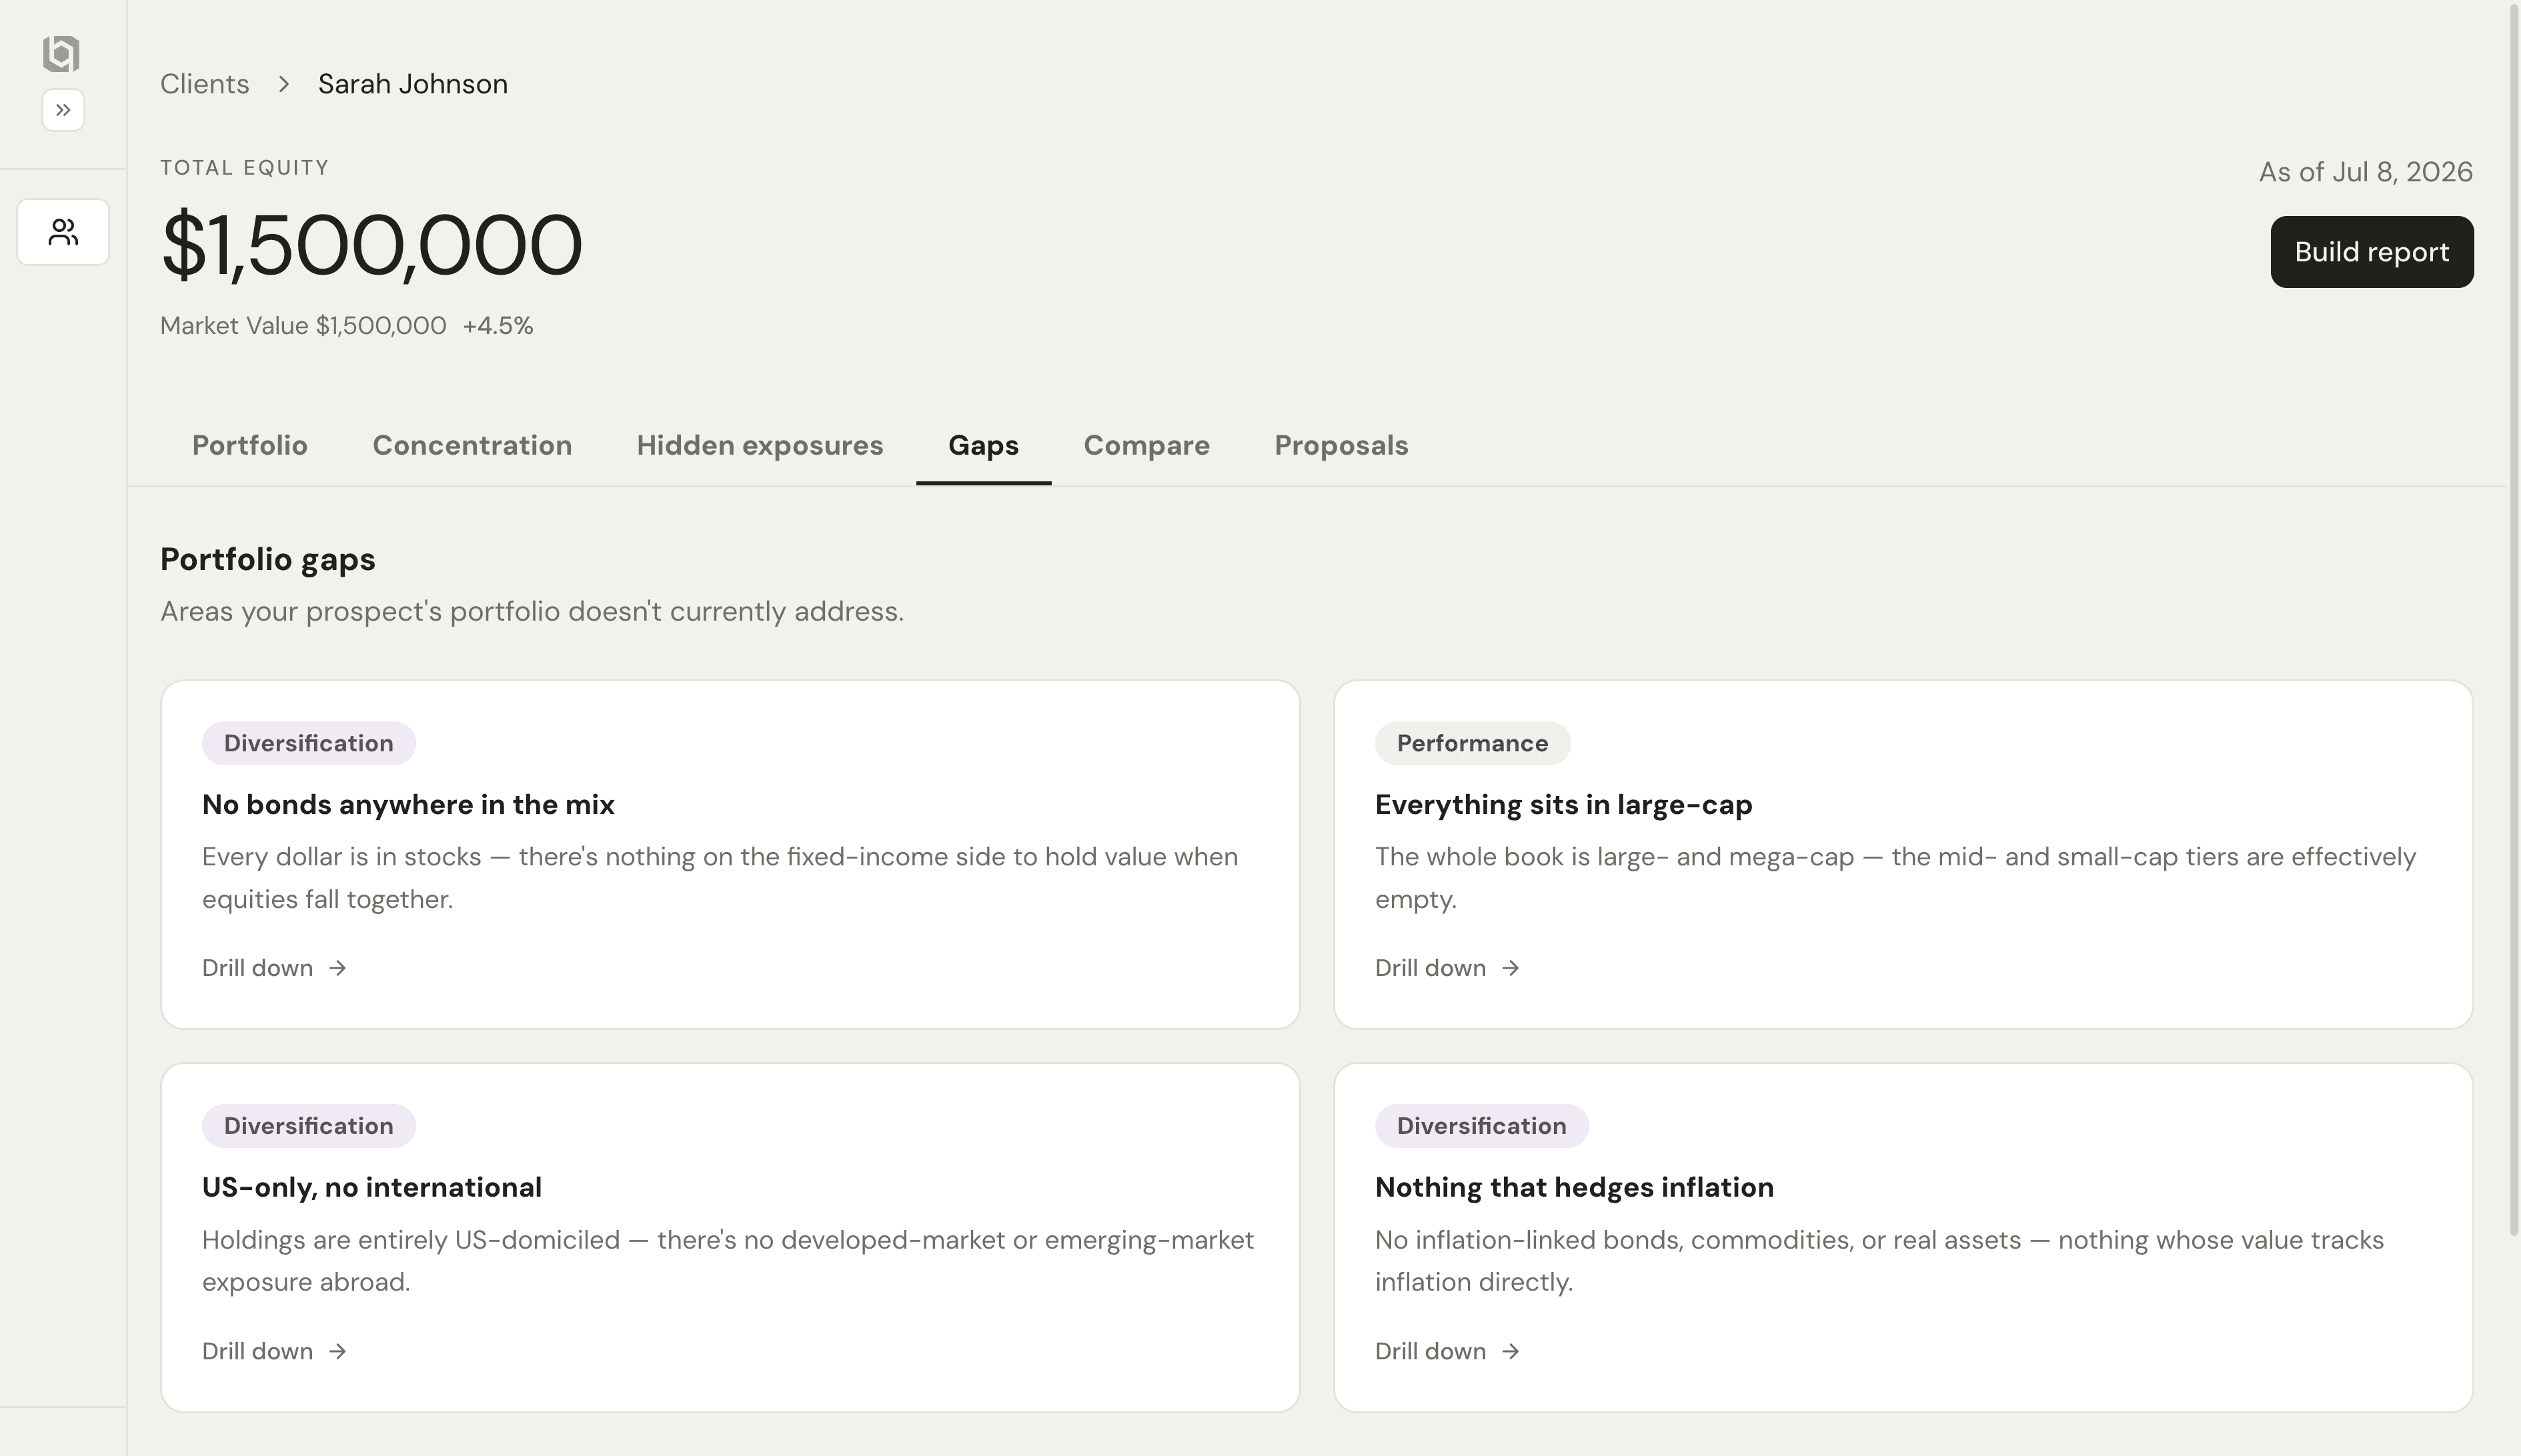Click the As of Jul 8, 2026 date
This screenshot has height=1456, width=2521.
(2366, 172)
